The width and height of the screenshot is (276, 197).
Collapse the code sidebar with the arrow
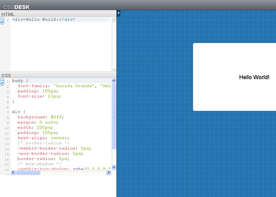[x=118, y=13]
